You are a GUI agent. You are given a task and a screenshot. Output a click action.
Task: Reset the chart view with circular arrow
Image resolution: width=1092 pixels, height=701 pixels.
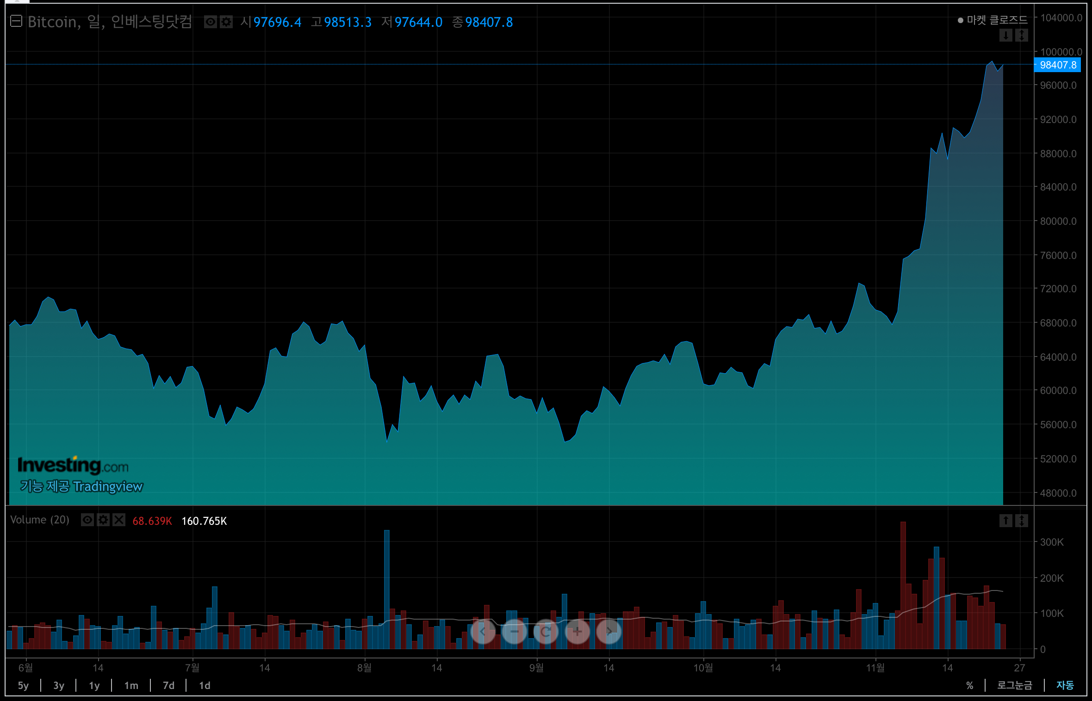[546, 631]
